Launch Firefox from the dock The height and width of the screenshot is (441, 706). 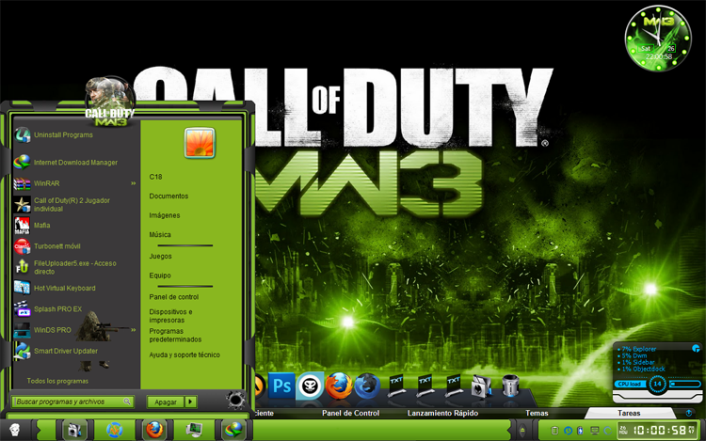pos(339,386)
